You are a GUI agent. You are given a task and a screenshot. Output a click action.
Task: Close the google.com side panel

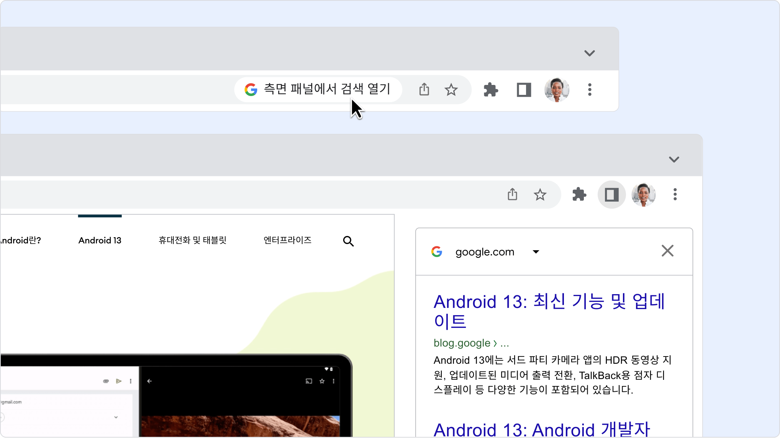tap(667, 251)
